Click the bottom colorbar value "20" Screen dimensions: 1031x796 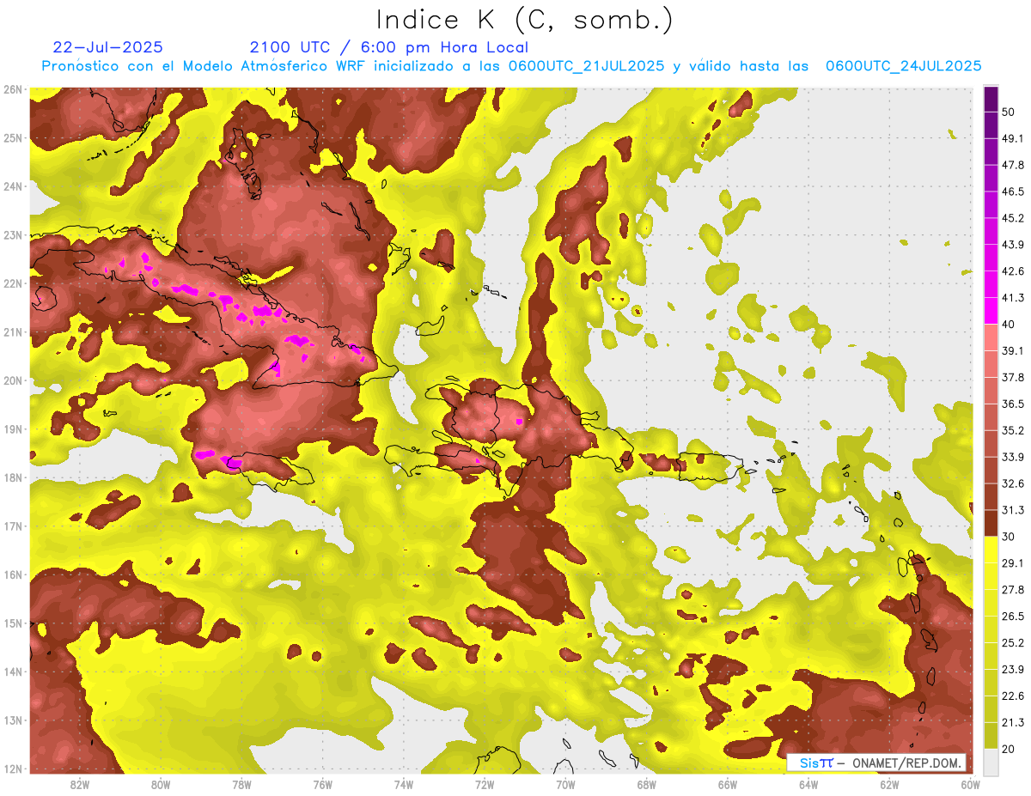coord(1009,749)
